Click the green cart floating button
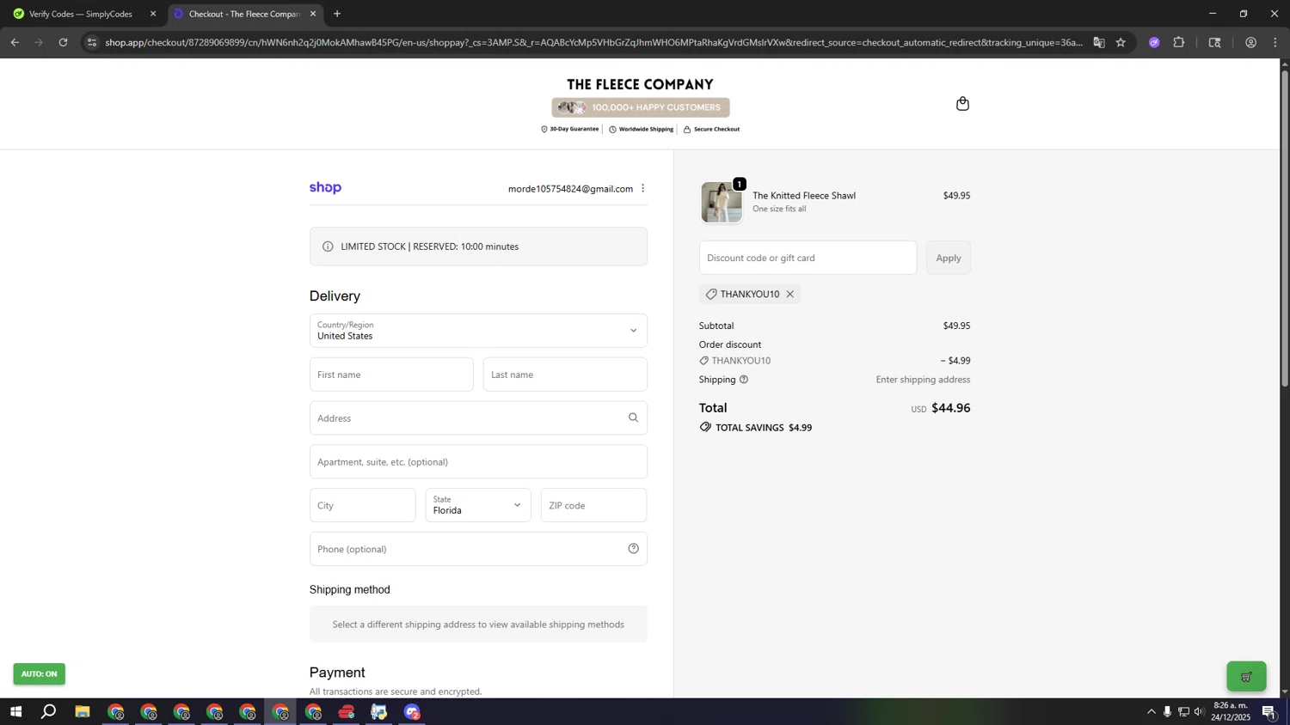Image resolution: width=1290 pixels, height=725 pixels. point(1246,676)
